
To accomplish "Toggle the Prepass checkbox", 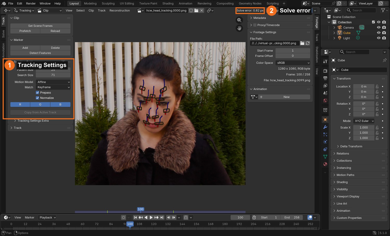I will [x=37, y=93].
